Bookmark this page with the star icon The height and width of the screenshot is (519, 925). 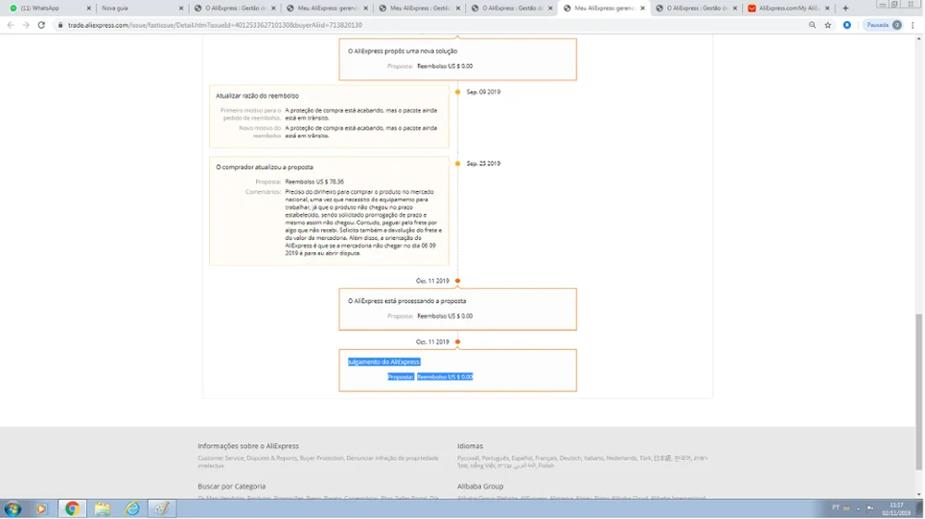[x=828, y=25]
